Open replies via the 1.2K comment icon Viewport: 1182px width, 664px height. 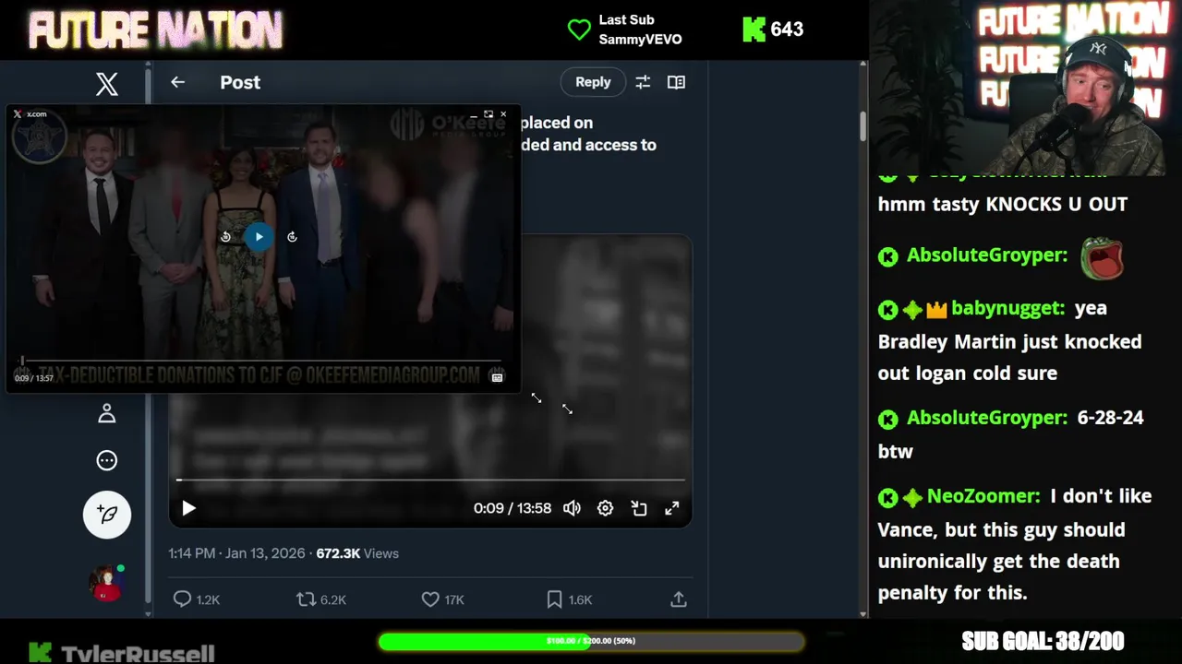click(x=183, y=599)
